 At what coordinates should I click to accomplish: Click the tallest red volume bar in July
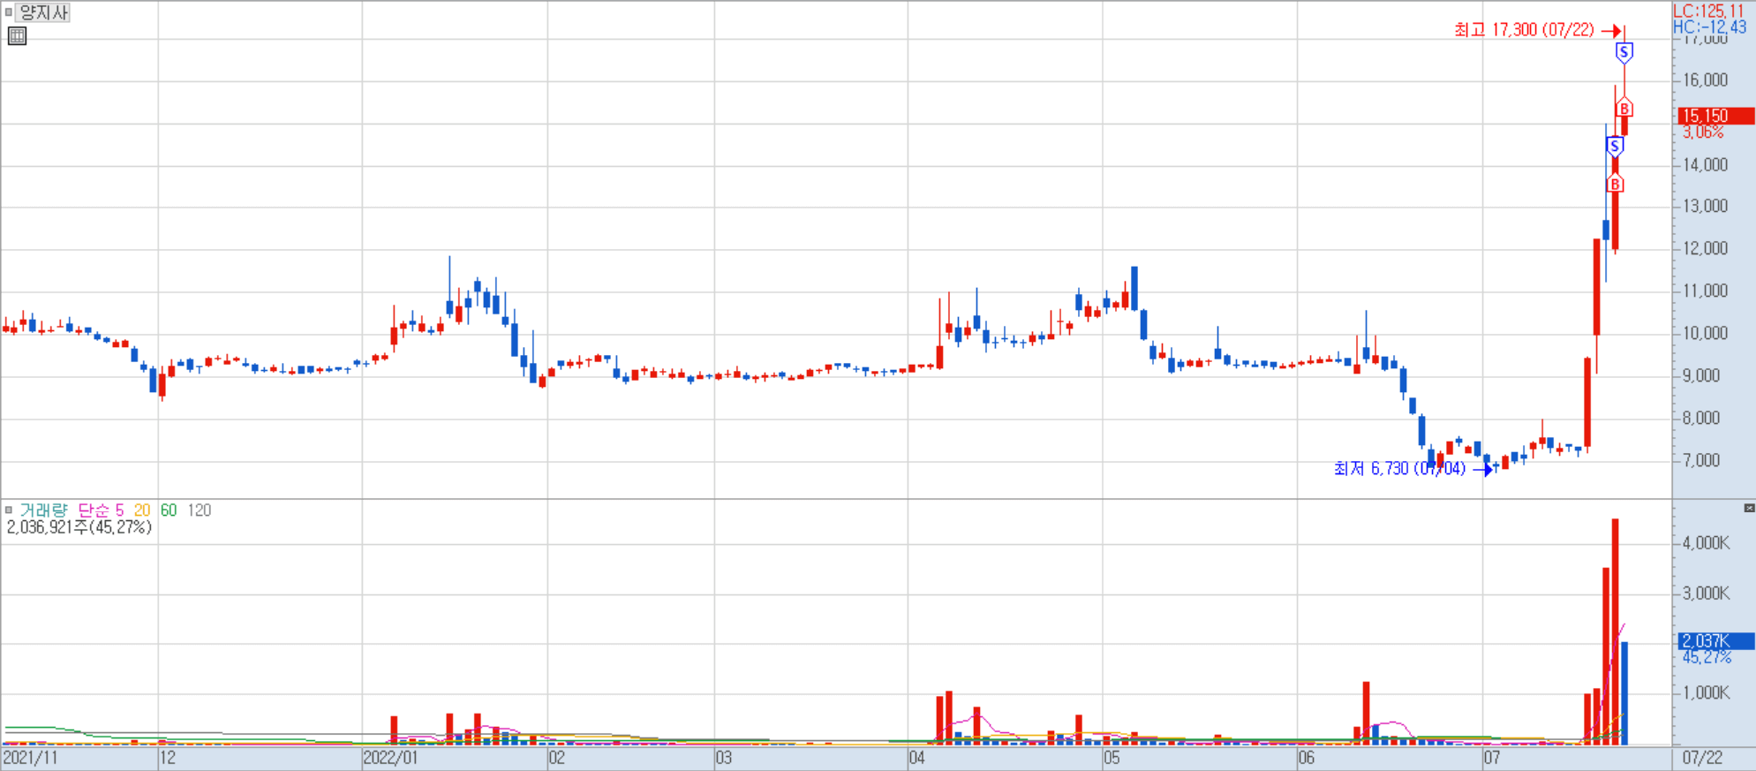(x=1615, y=632)
